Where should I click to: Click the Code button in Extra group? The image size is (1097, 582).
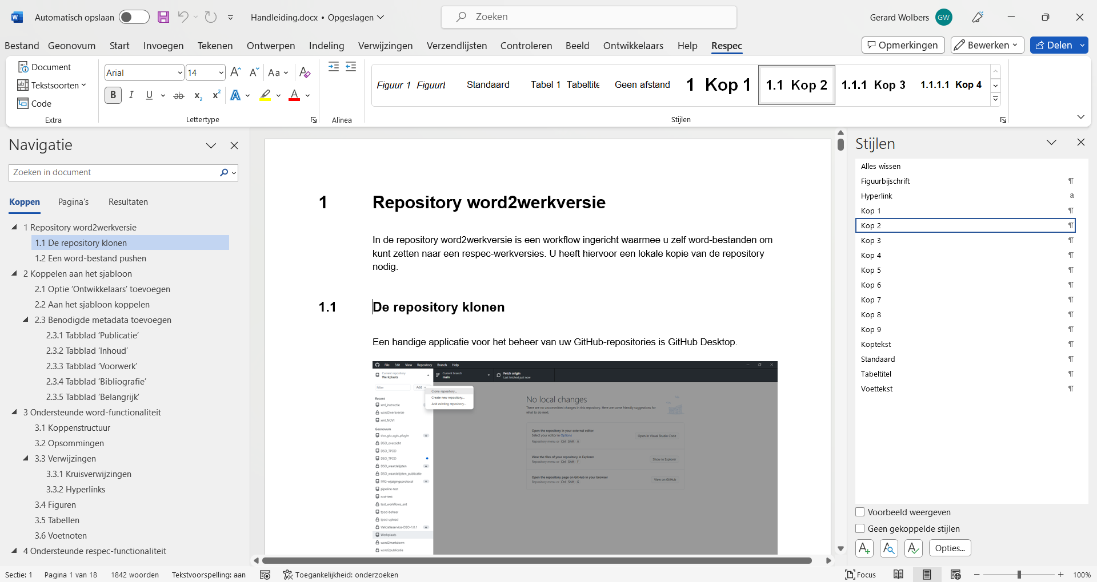[34, 103]
